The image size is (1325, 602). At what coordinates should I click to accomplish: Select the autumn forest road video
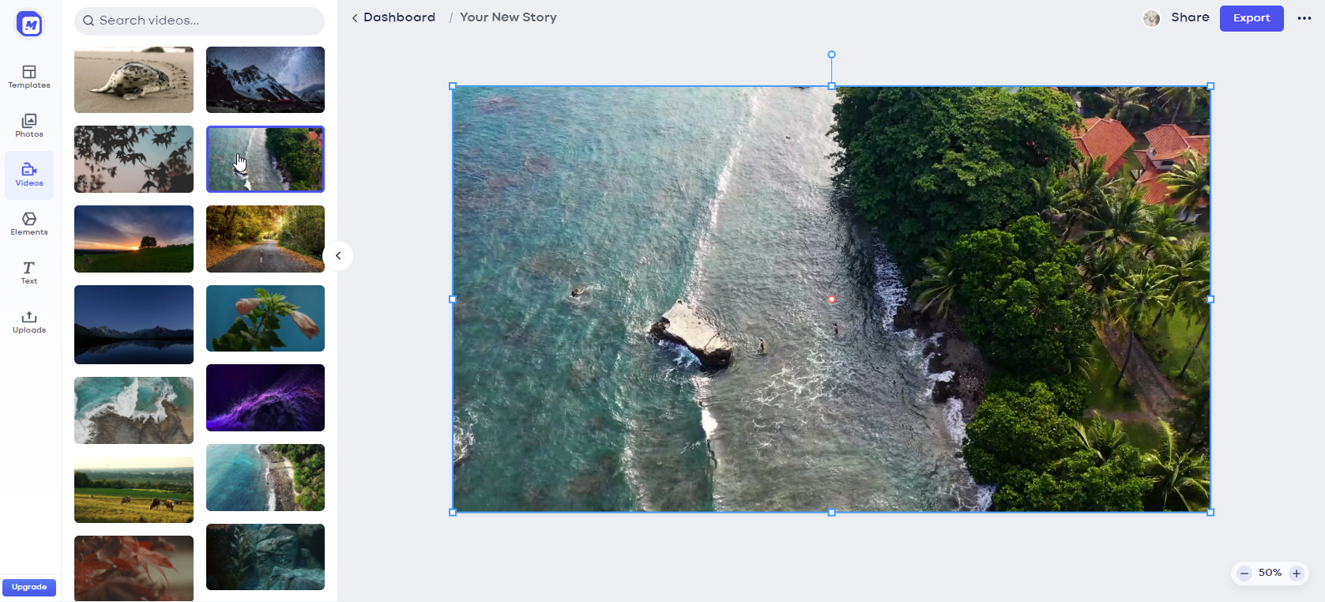click(265, 239)
